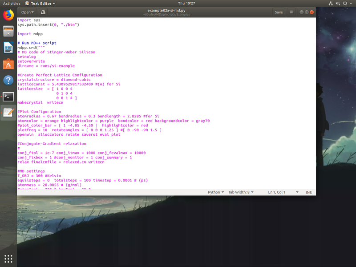Open the Help icon in dock
The width and height of the screenshot is (356, 267).
8,81
